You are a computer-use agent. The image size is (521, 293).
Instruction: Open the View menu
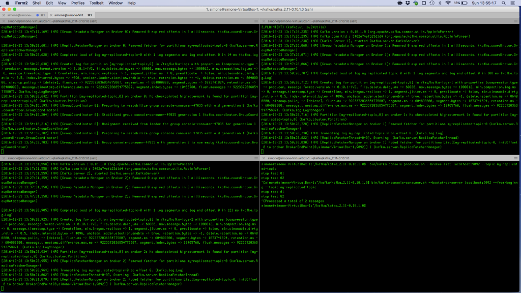click(x=62, y=3)
